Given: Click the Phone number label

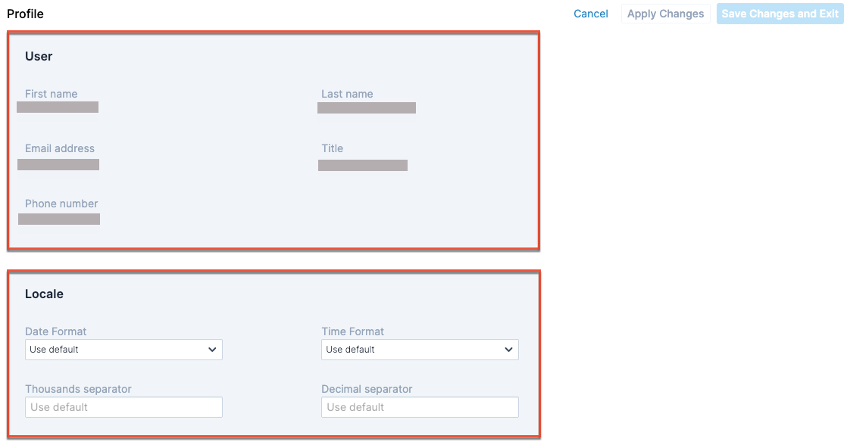Looking at the screenshot, I should (61, 204).
